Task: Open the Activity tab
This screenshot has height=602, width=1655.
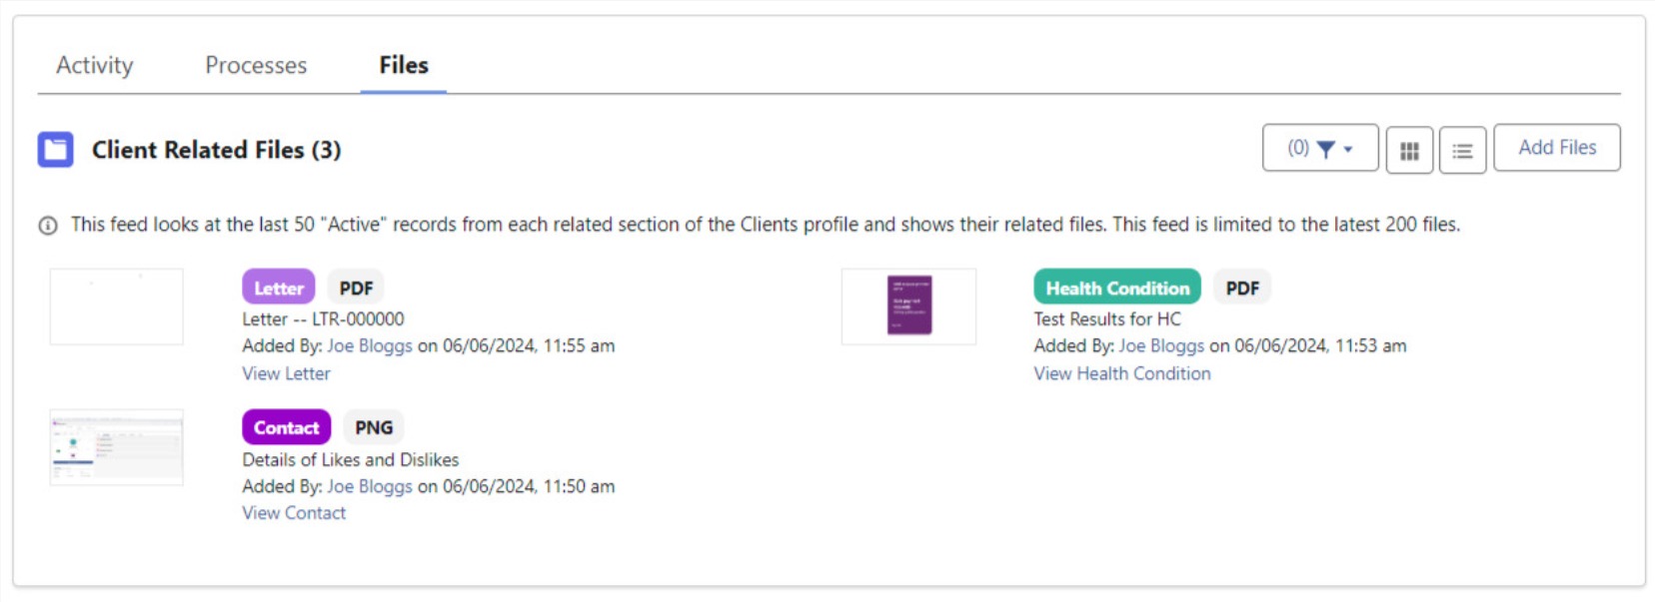Action: (x=95, y=66)
